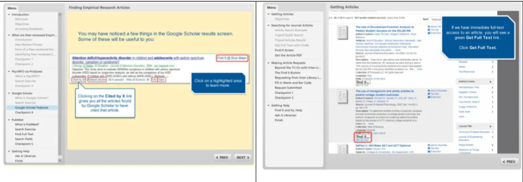Screen dimensions: 523x182
Task: Open the Sort dropdown above search results
Action: pos(436,19)
